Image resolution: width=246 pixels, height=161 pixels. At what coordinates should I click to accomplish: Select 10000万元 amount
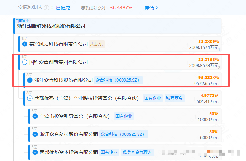(208, 119)
